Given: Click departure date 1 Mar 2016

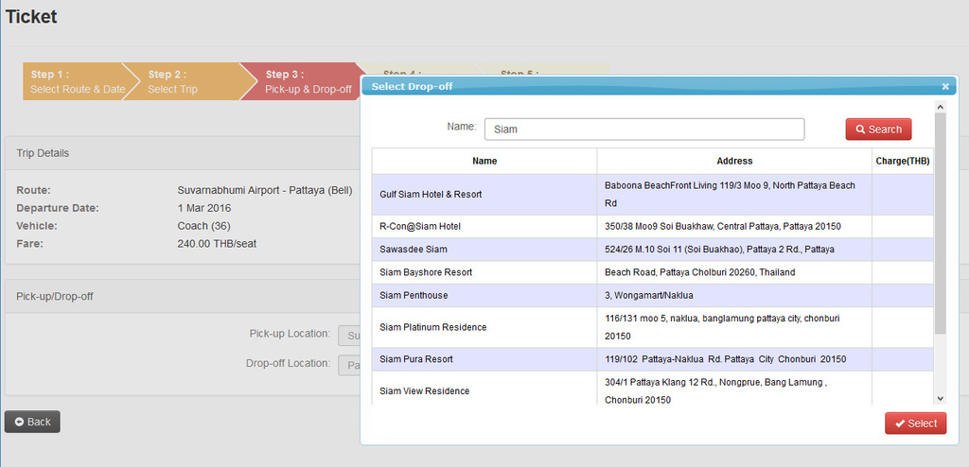Looking at the screenshot, I should pos(204,208).
